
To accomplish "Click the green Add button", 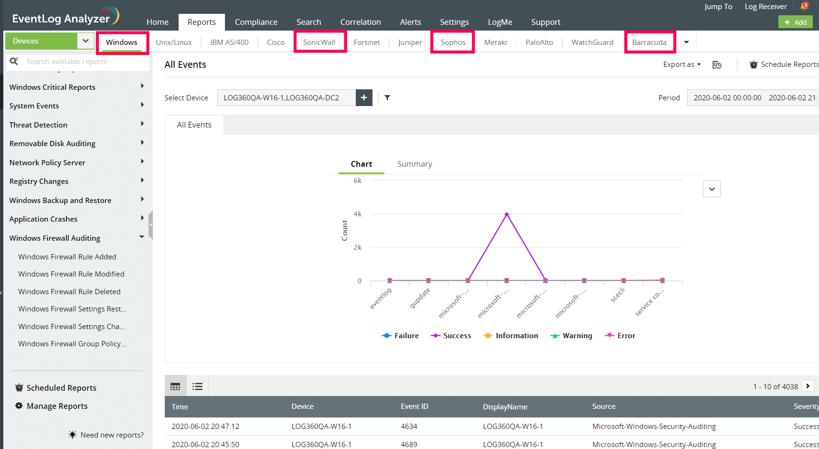I will click(795, 22).
